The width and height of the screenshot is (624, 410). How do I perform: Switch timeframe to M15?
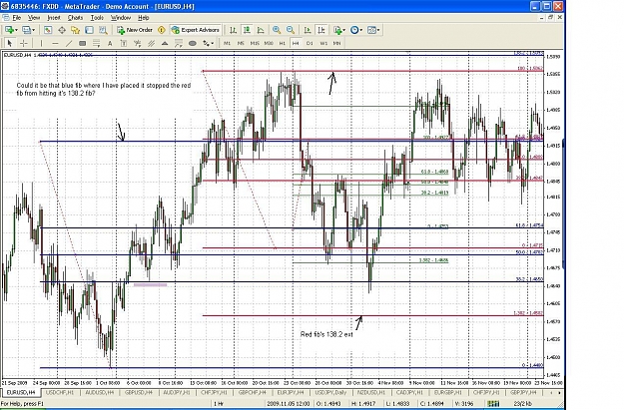pyautogui.click(x=255, y=43)
